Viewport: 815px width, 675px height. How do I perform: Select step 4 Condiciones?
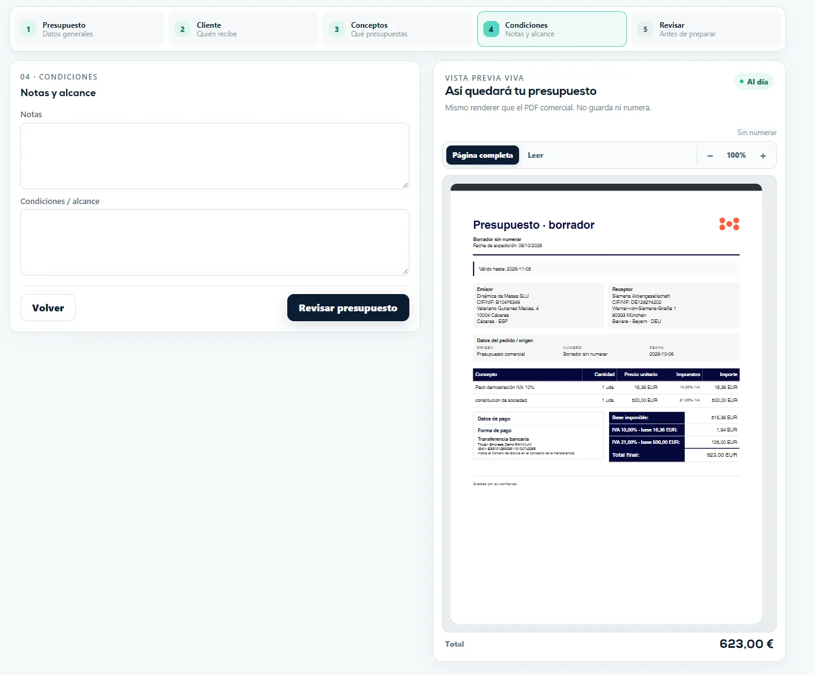[x=552, y=29]
